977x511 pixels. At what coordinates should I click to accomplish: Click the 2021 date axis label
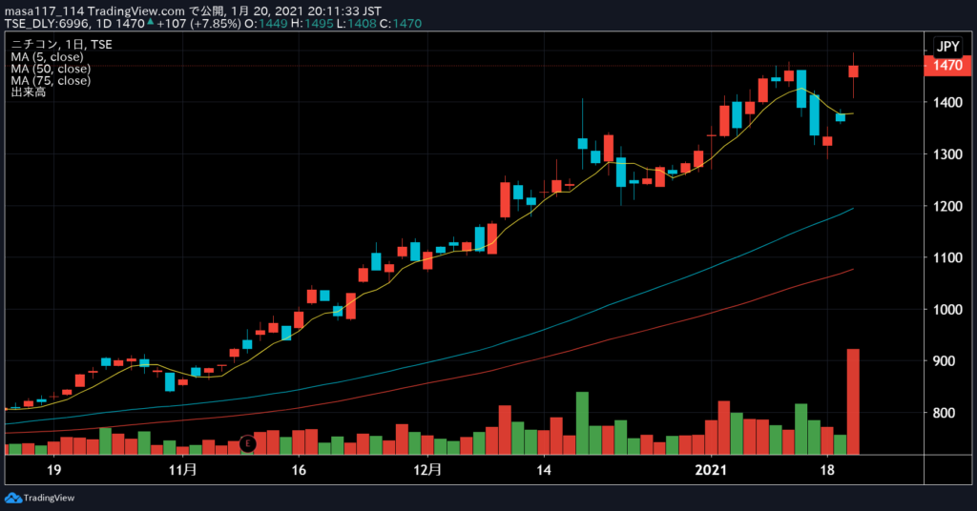[711, 469]
